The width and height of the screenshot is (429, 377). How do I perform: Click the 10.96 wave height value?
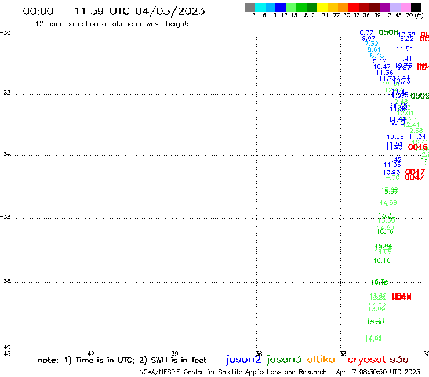point(395,137)
